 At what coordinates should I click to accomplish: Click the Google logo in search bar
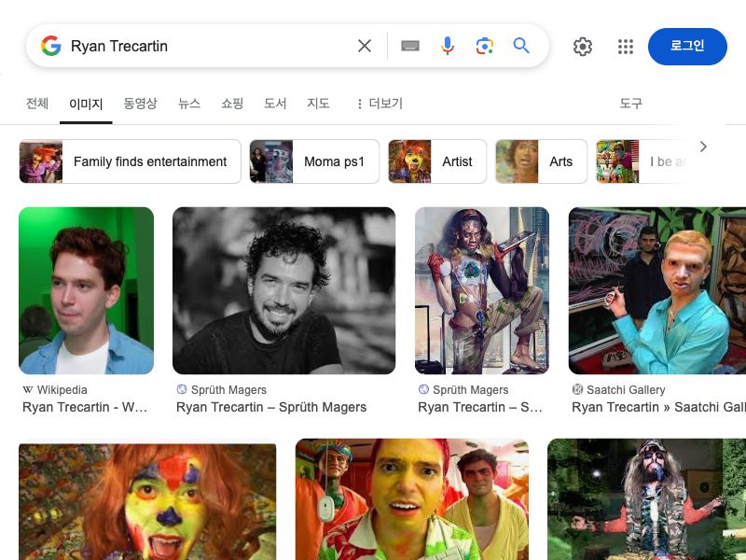pyautogui.click(x=51, y=46)
